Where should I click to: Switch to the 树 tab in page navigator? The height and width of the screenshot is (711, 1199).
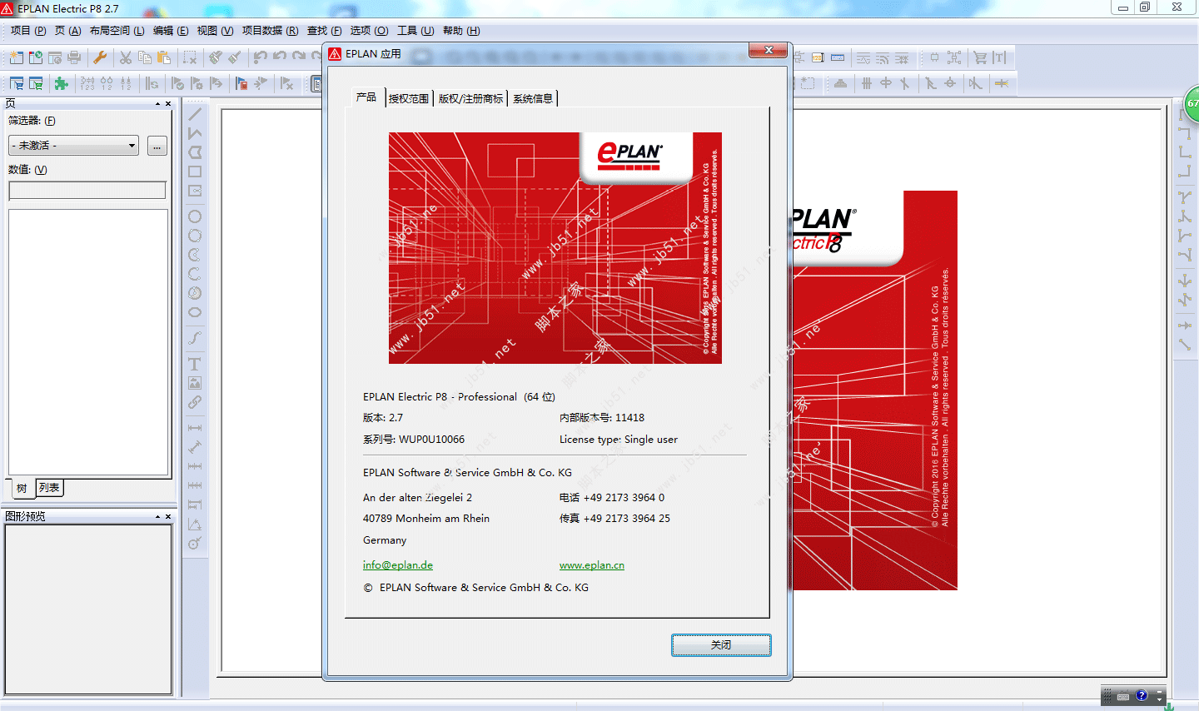(x=22, y=489)
